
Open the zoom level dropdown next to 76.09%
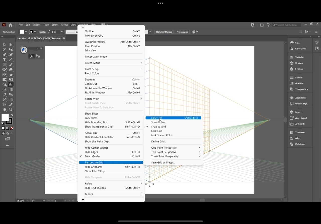(x=28, y=201)
